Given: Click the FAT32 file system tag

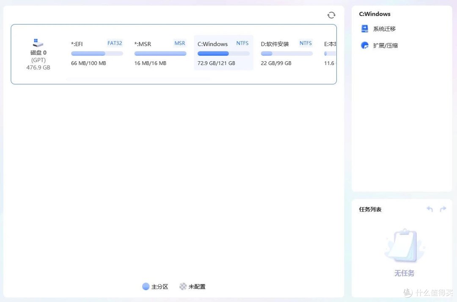Looking at the screenshot, I should pos(115,43).
